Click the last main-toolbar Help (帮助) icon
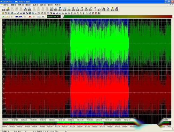Viewport: 174px width, 132px height. [117, 9]
